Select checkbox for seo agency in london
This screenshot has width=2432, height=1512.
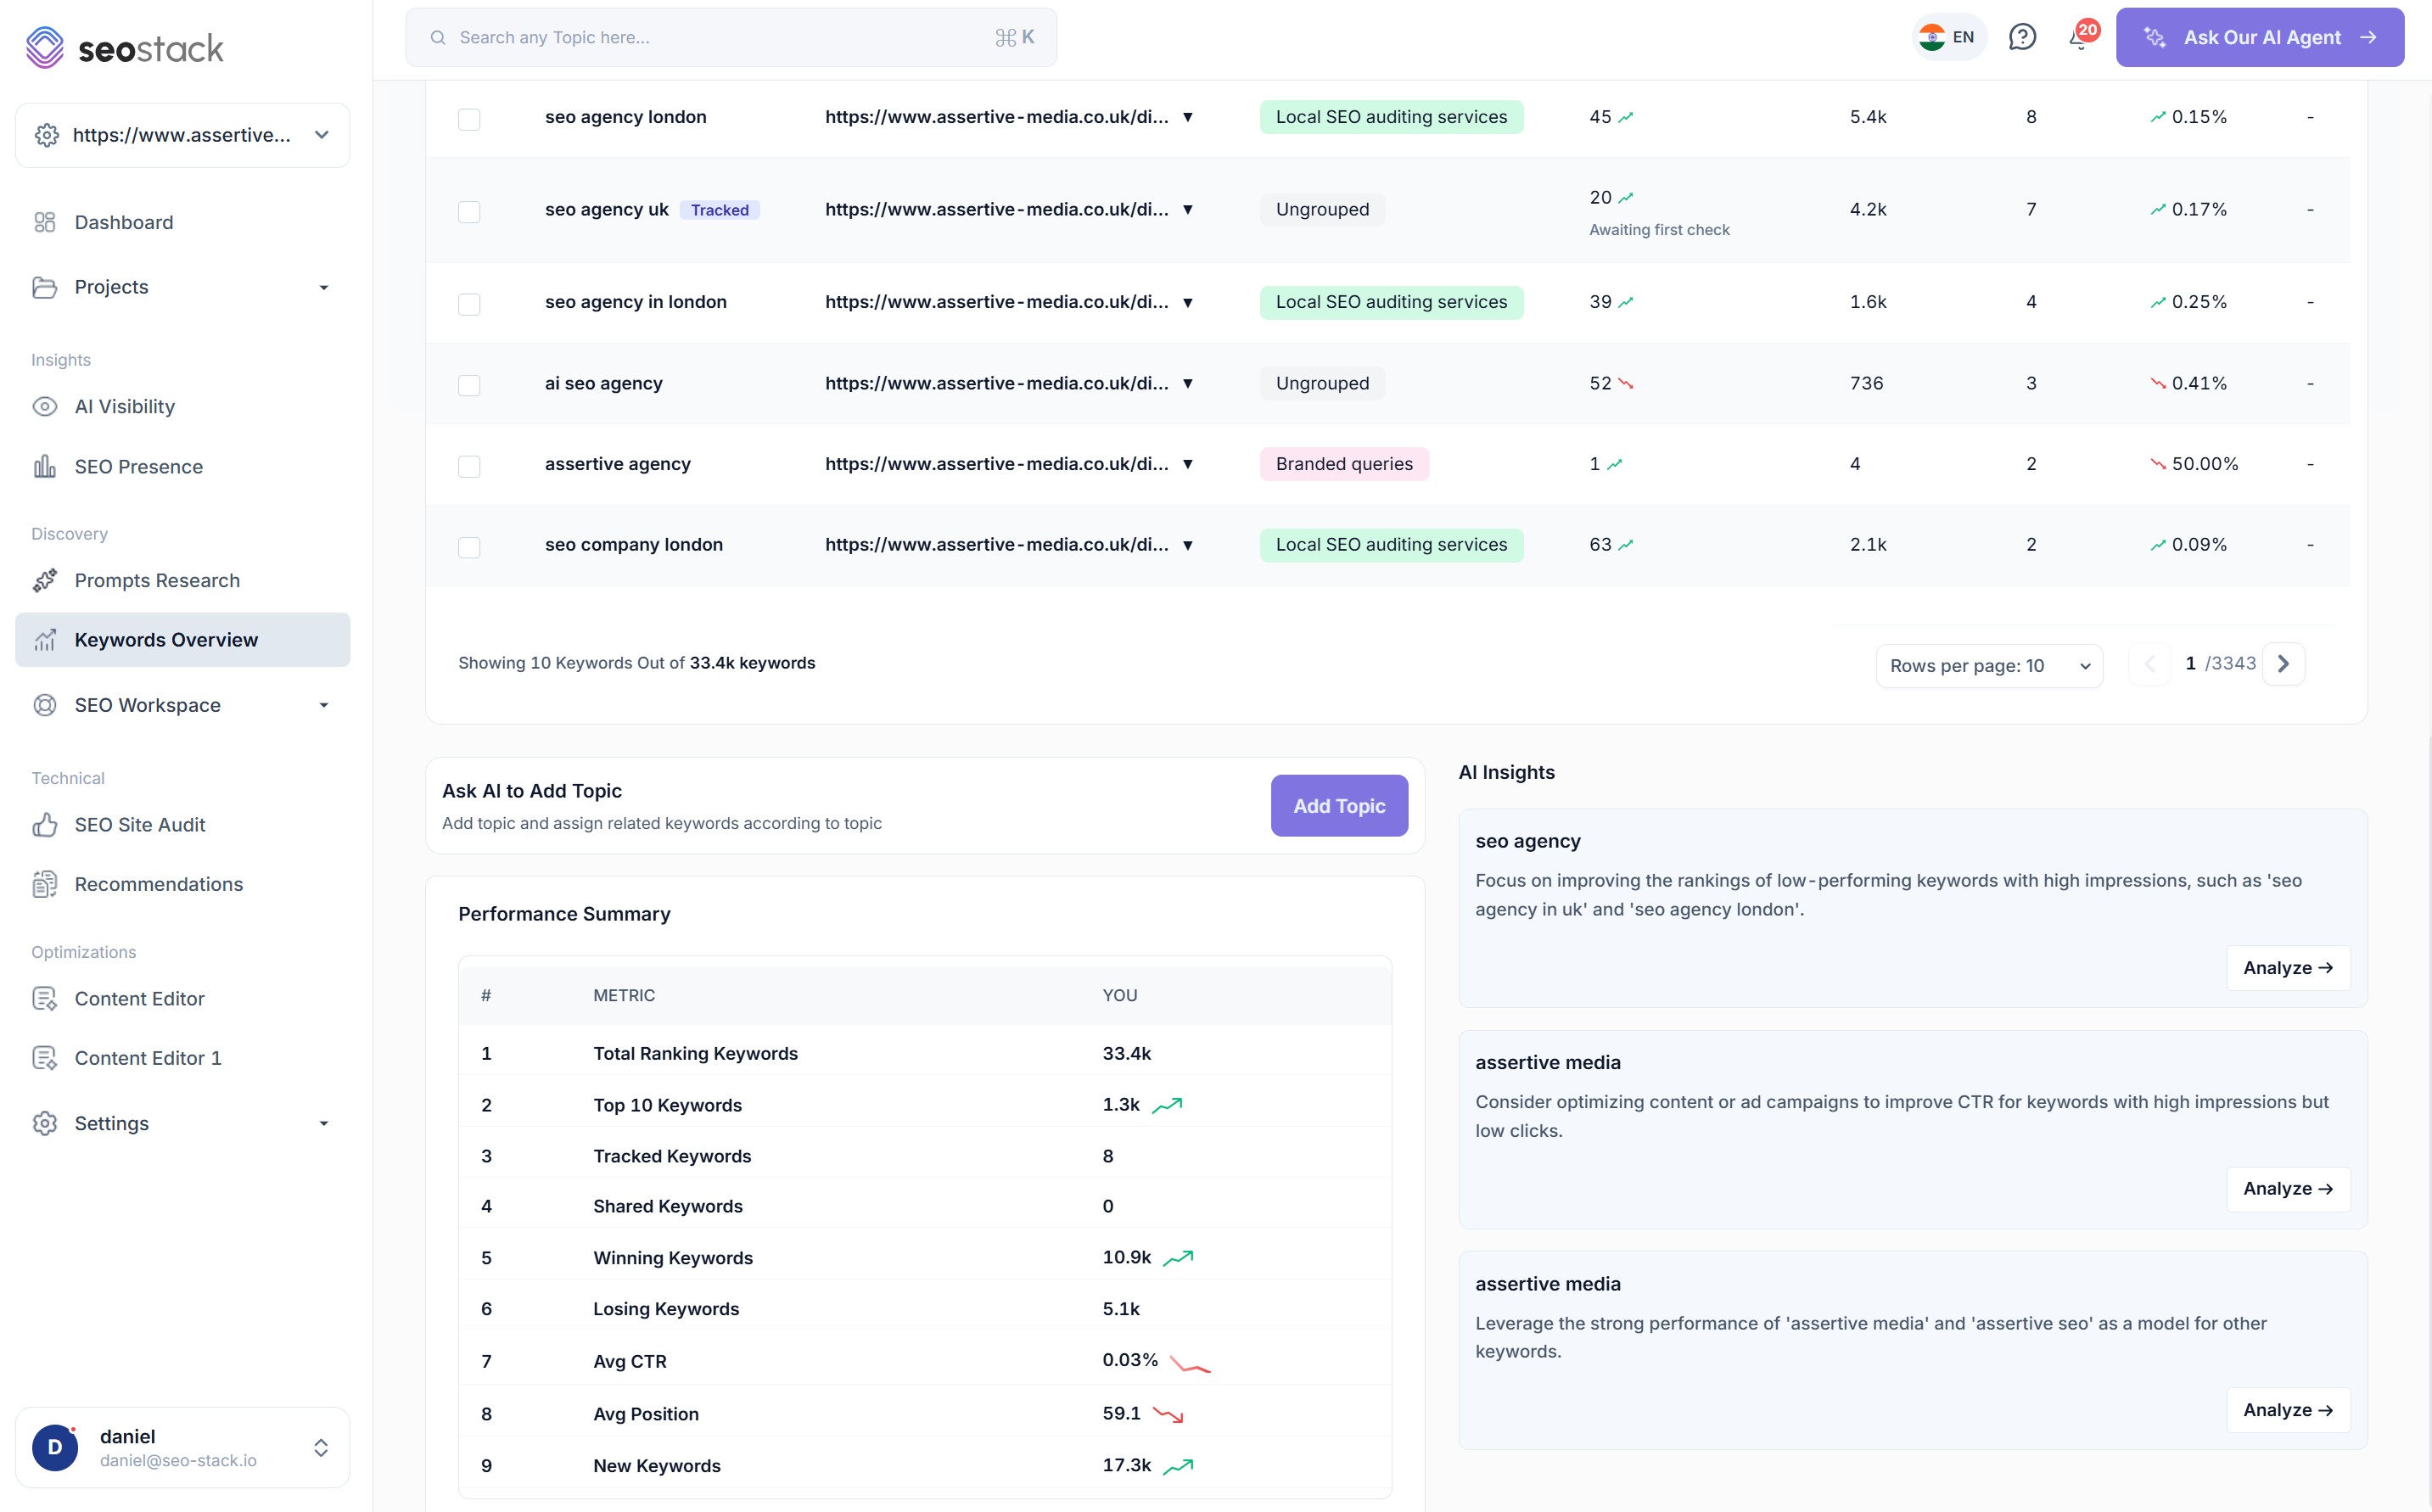(469, 304)
